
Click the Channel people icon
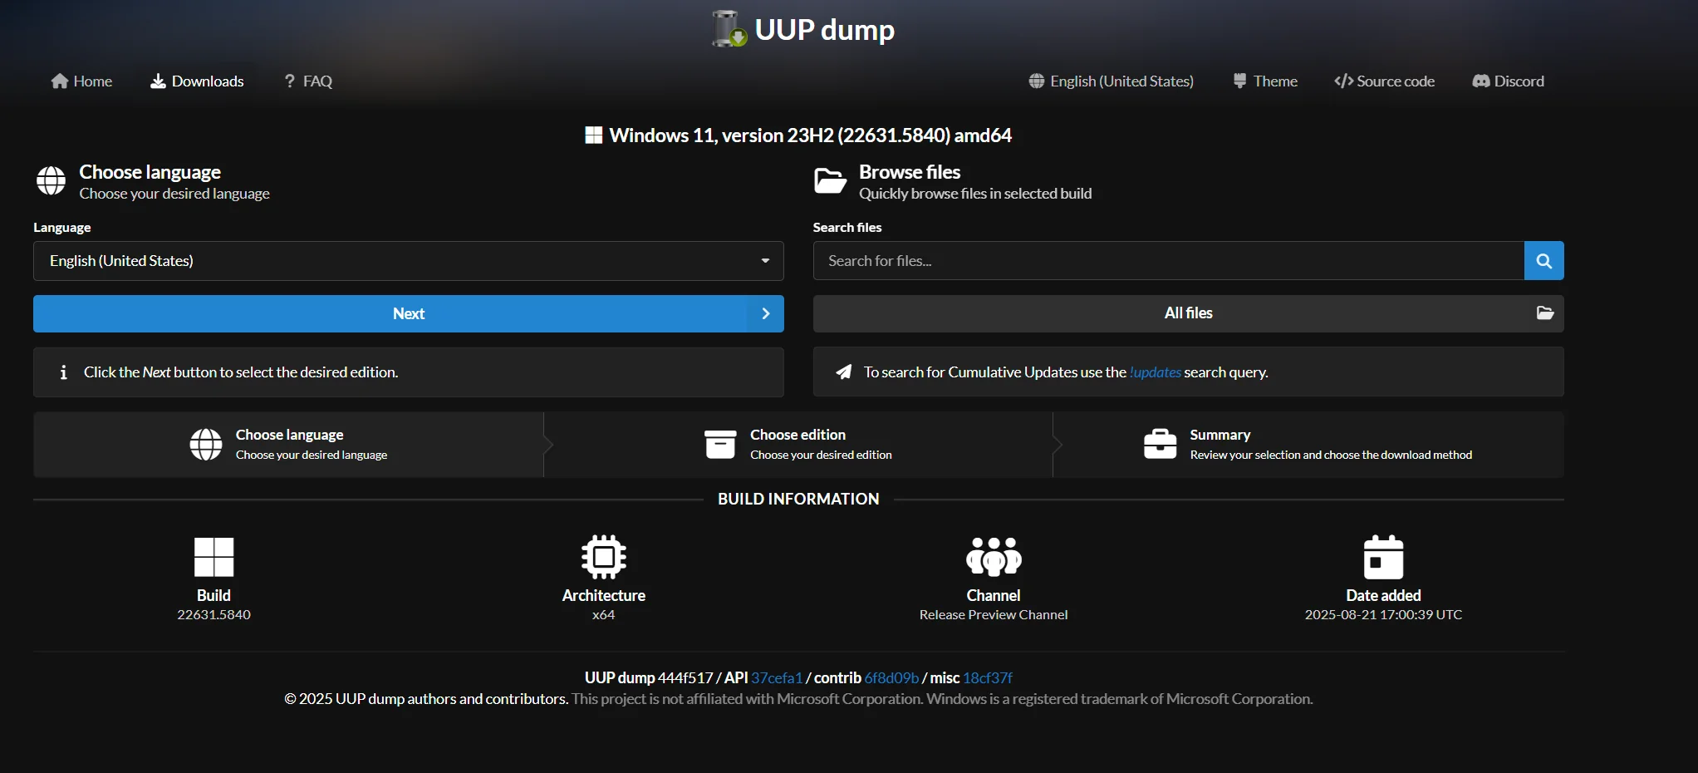click(994, 557)
